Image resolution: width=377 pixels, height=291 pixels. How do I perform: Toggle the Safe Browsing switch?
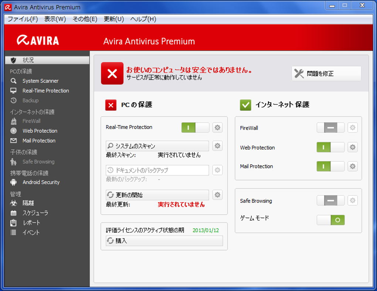tap(330, 201)
